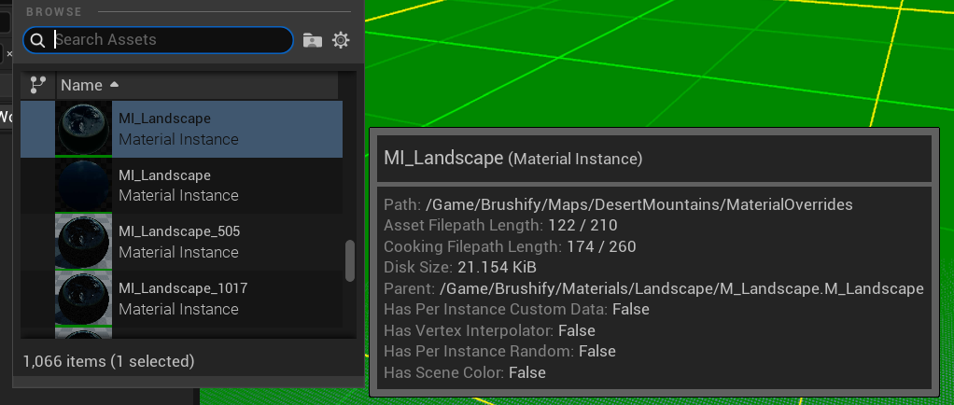This screenshot has height=405, width=954.
Task: Click Cooking Filepath Length 174 / 260
Action: click(x=510, y=247)
